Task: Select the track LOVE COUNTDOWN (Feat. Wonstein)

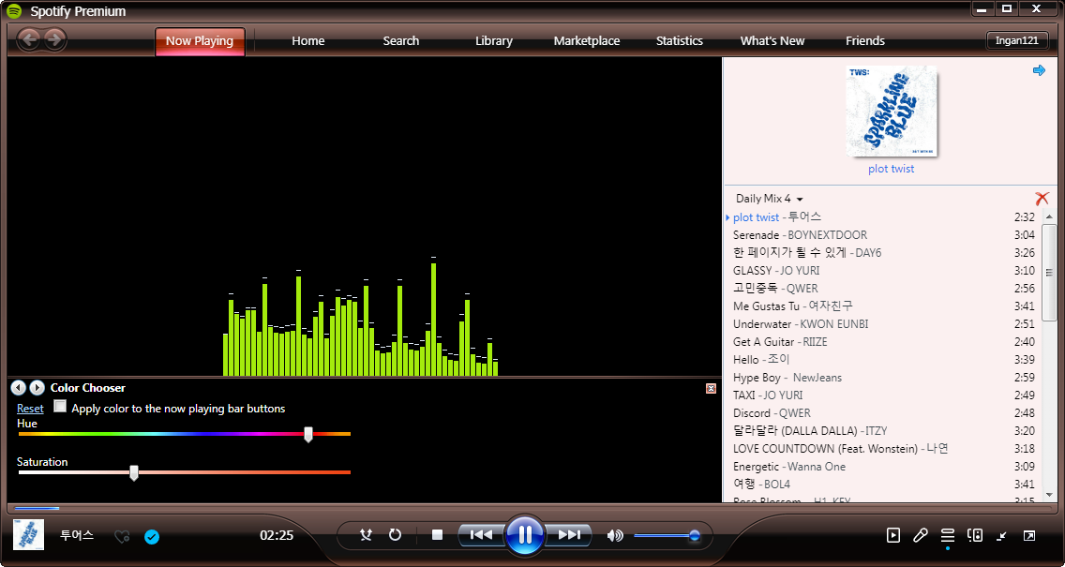Action: click(884, 449)
